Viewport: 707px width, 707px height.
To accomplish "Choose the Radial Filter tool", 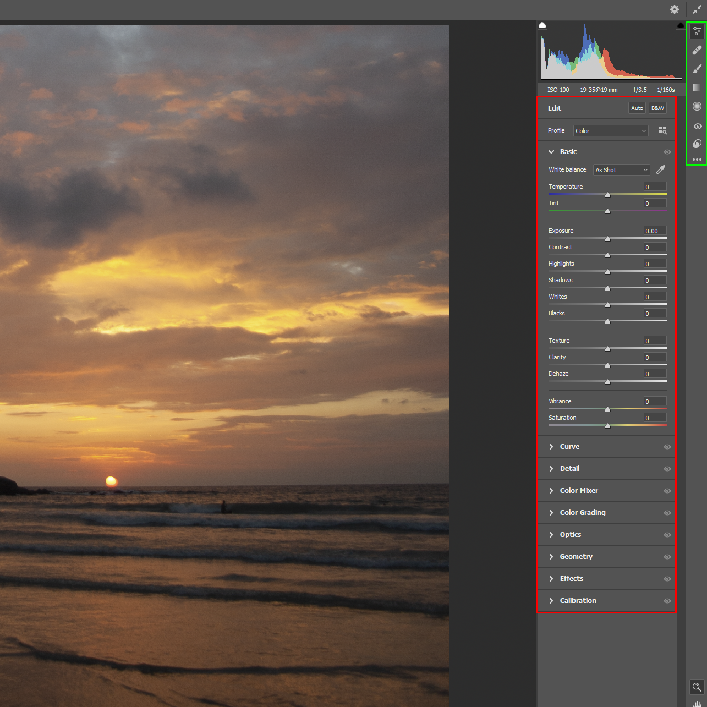I will pos(697,106).
